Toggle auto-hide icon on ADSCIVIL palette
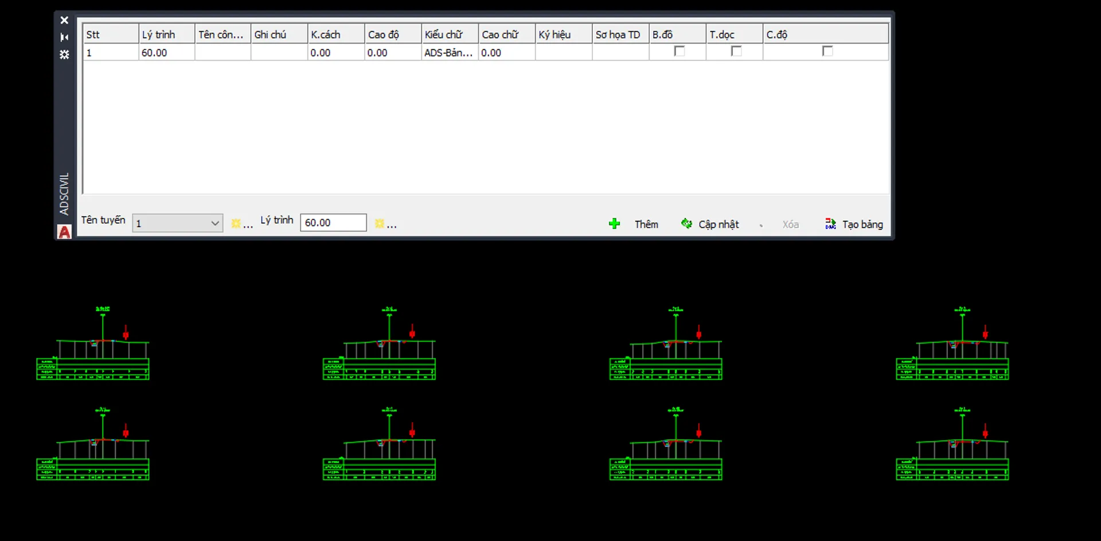 click(64, 37)
